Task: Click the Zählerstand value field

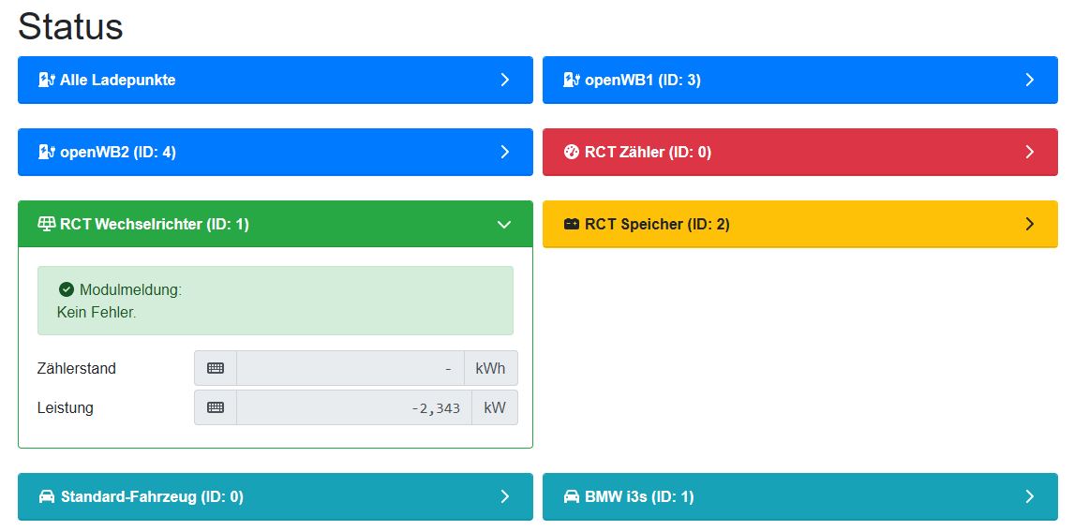Action: [x=351, y=369]
